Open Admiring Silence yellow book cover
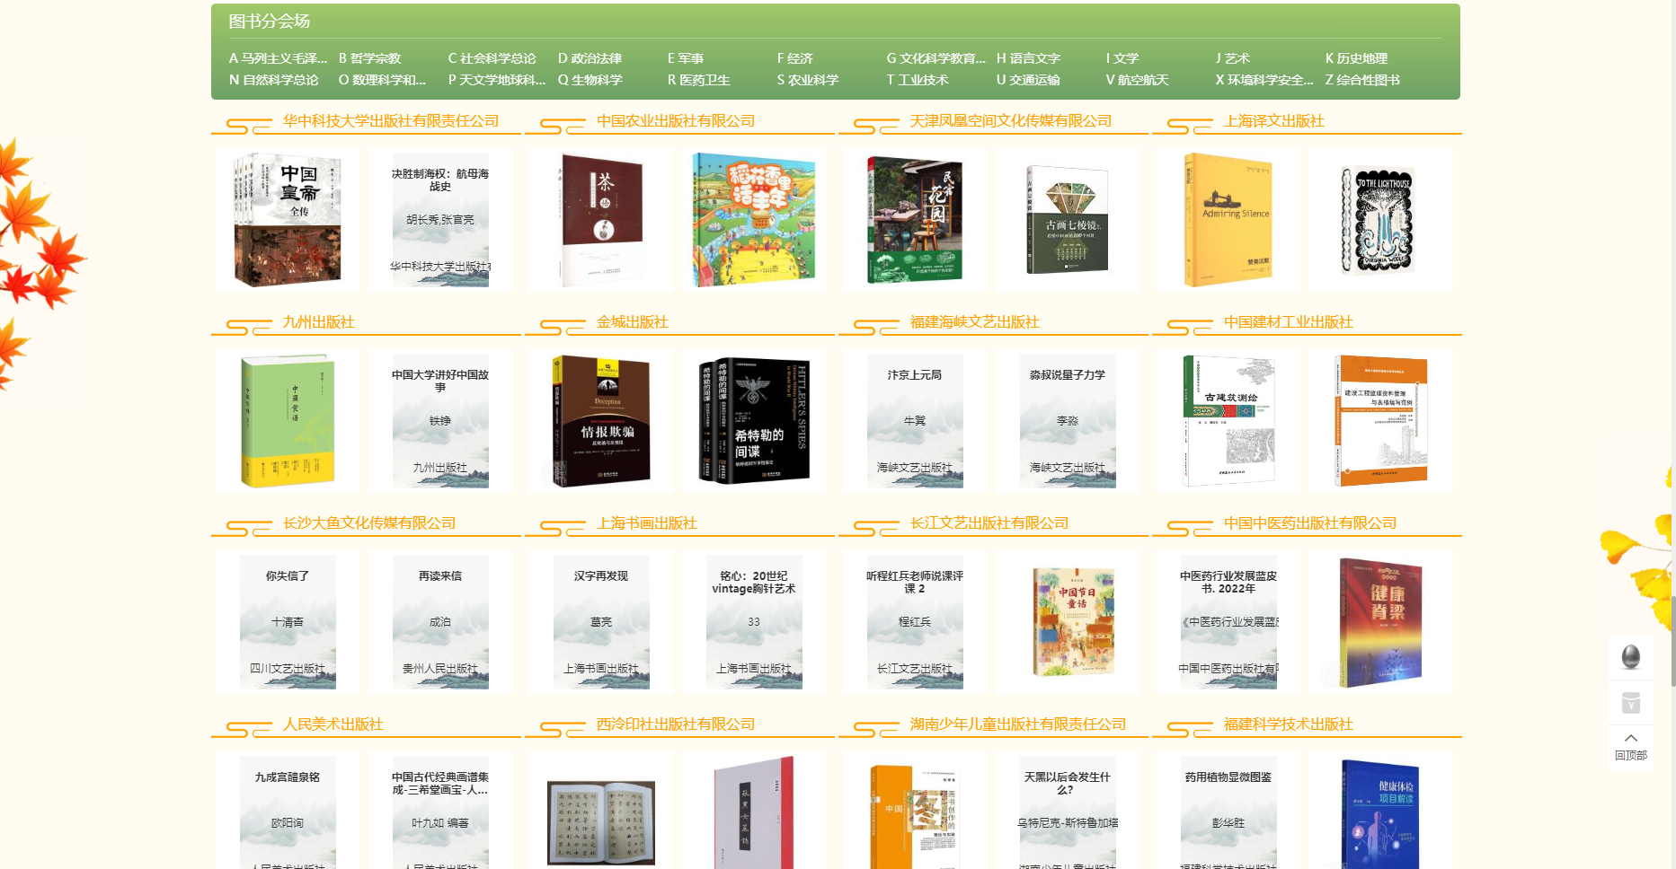 click(1228, 220)
